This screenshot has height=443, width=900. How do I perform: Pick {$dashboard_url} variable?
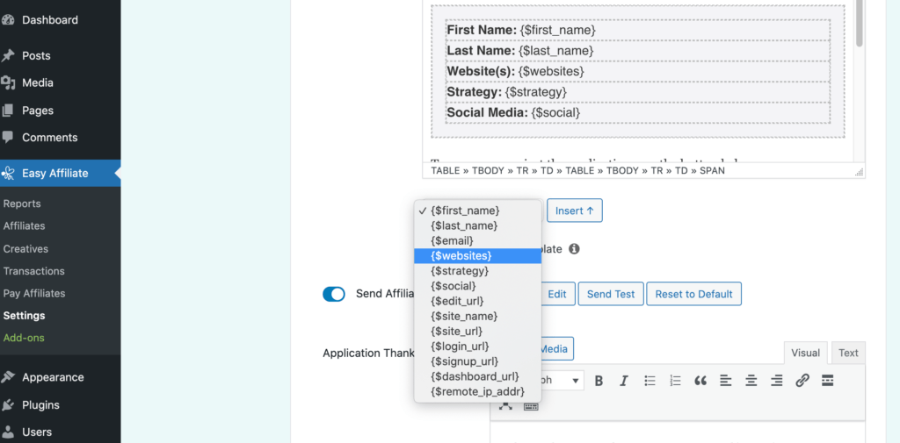point(477,376)
